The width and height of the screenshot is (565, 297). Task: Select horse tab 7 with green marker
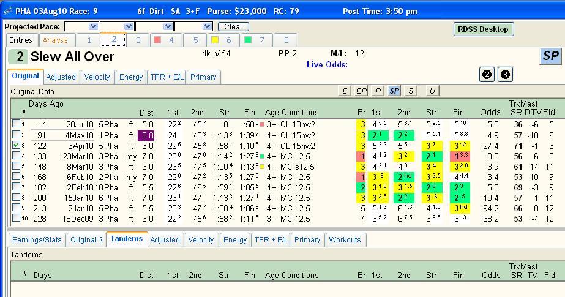tap(256, 40)
